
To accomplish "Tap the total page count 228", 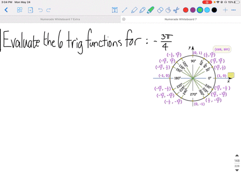I will tap(237, 166).
